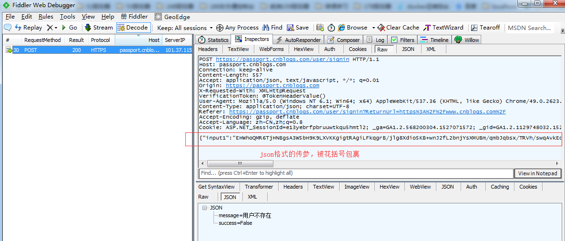
Task: Select the request HexView inspector tab
Action: tap(303, 50)
